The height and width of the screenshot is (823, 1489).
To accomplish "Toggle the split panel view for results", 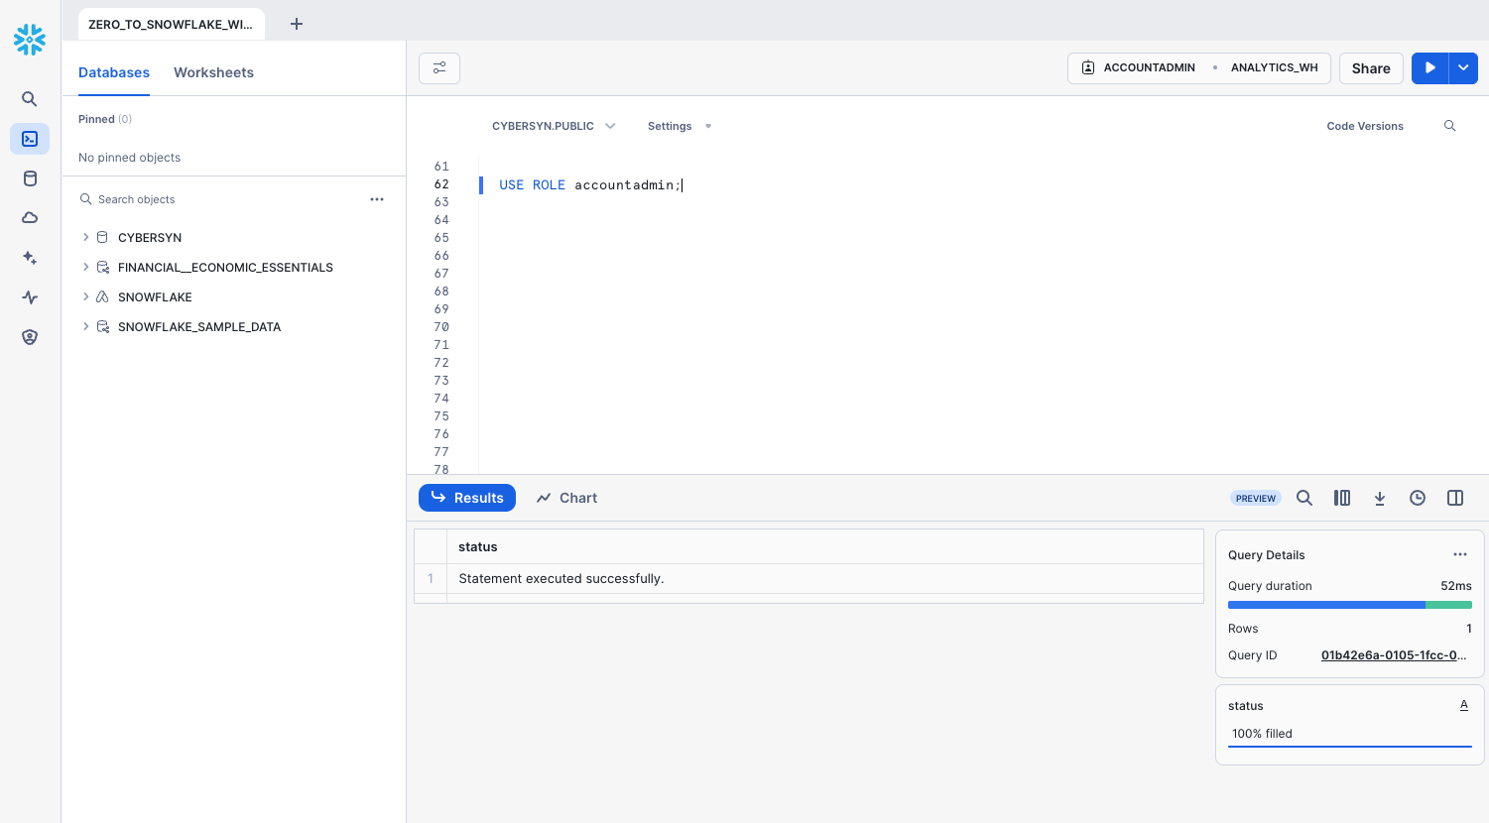I will coord(1455,498).
